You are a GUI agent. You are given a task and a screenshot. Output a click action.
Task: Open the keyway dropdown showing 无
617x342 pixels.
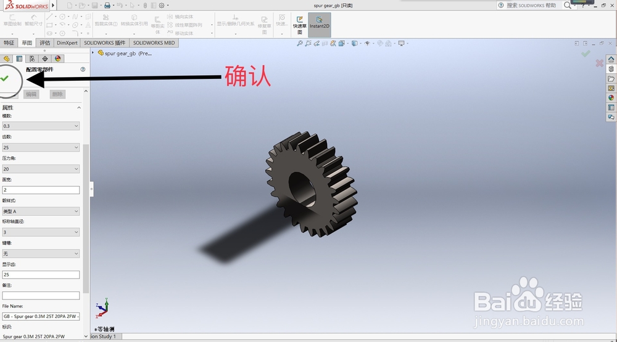(41, 253)
